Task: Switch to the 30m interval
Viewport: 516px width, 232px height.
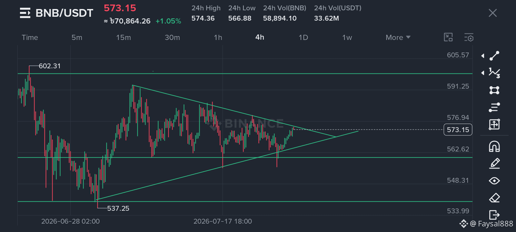Action: [x=172, y=37]
